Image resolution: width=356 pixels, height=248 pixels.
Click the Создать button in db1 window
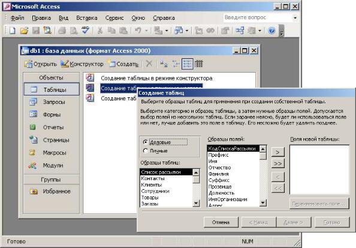[x=123, y=64]
